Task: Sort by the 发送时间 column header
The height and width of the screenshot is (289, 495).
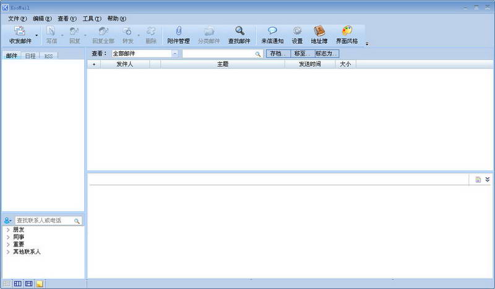Action: pos(310,64)
